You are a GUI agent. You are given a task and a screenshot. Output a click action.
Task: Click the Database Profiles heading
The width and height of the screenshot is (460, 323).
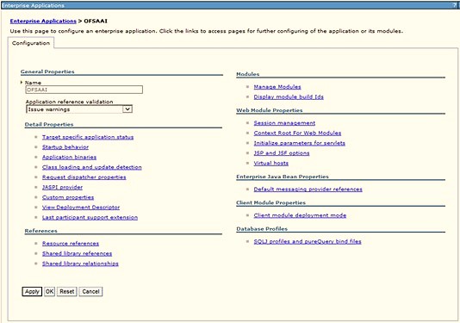coord(262,228)
